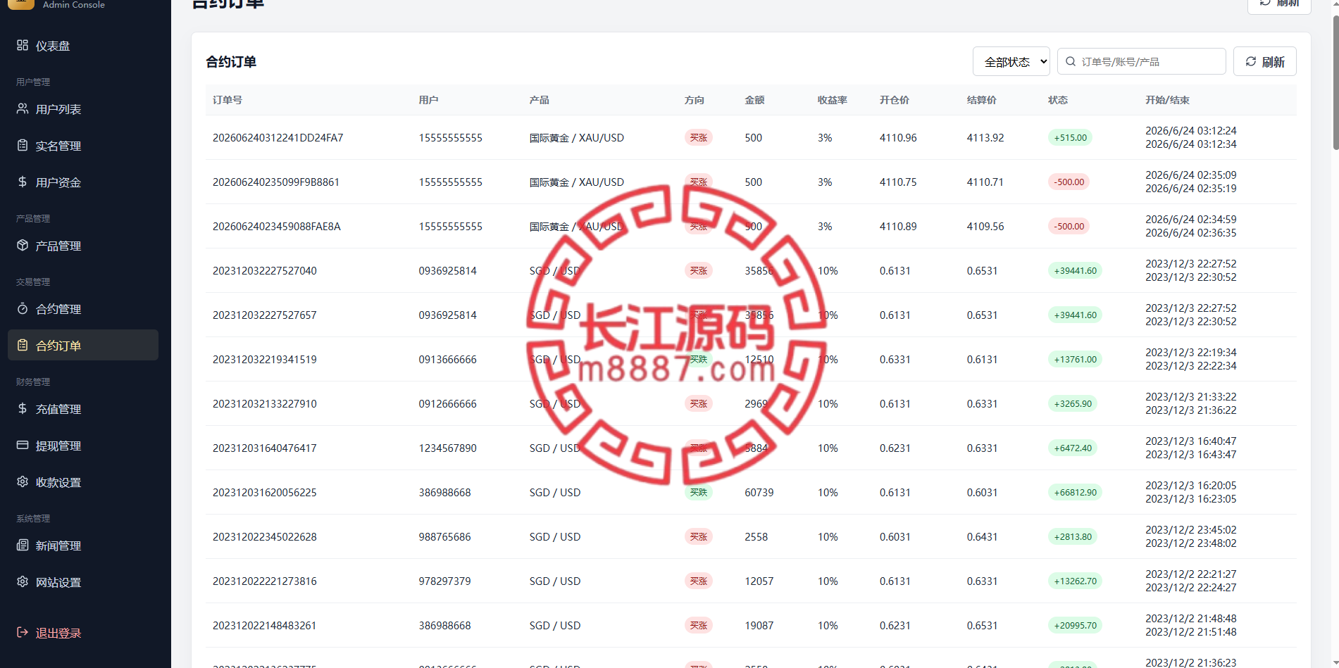
Task: Click the +3265.90 profit status badge
Action: (1073, 403)
